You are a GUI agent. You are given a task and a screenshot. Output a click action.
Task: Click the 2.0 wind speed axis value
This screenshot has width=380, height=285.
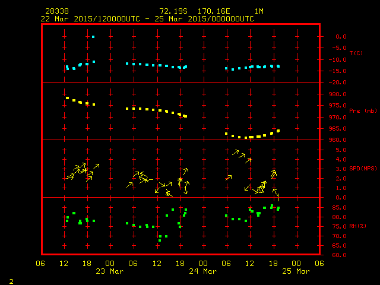point(341,179)
